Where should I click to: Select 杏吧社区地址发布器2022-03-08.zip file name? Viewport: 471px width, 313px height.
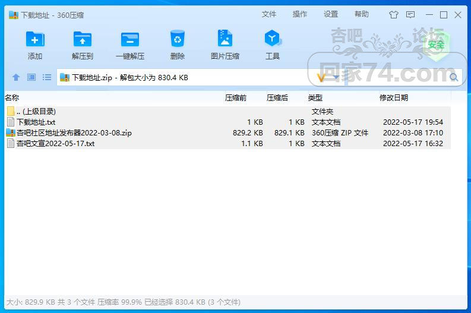(74, 133)
